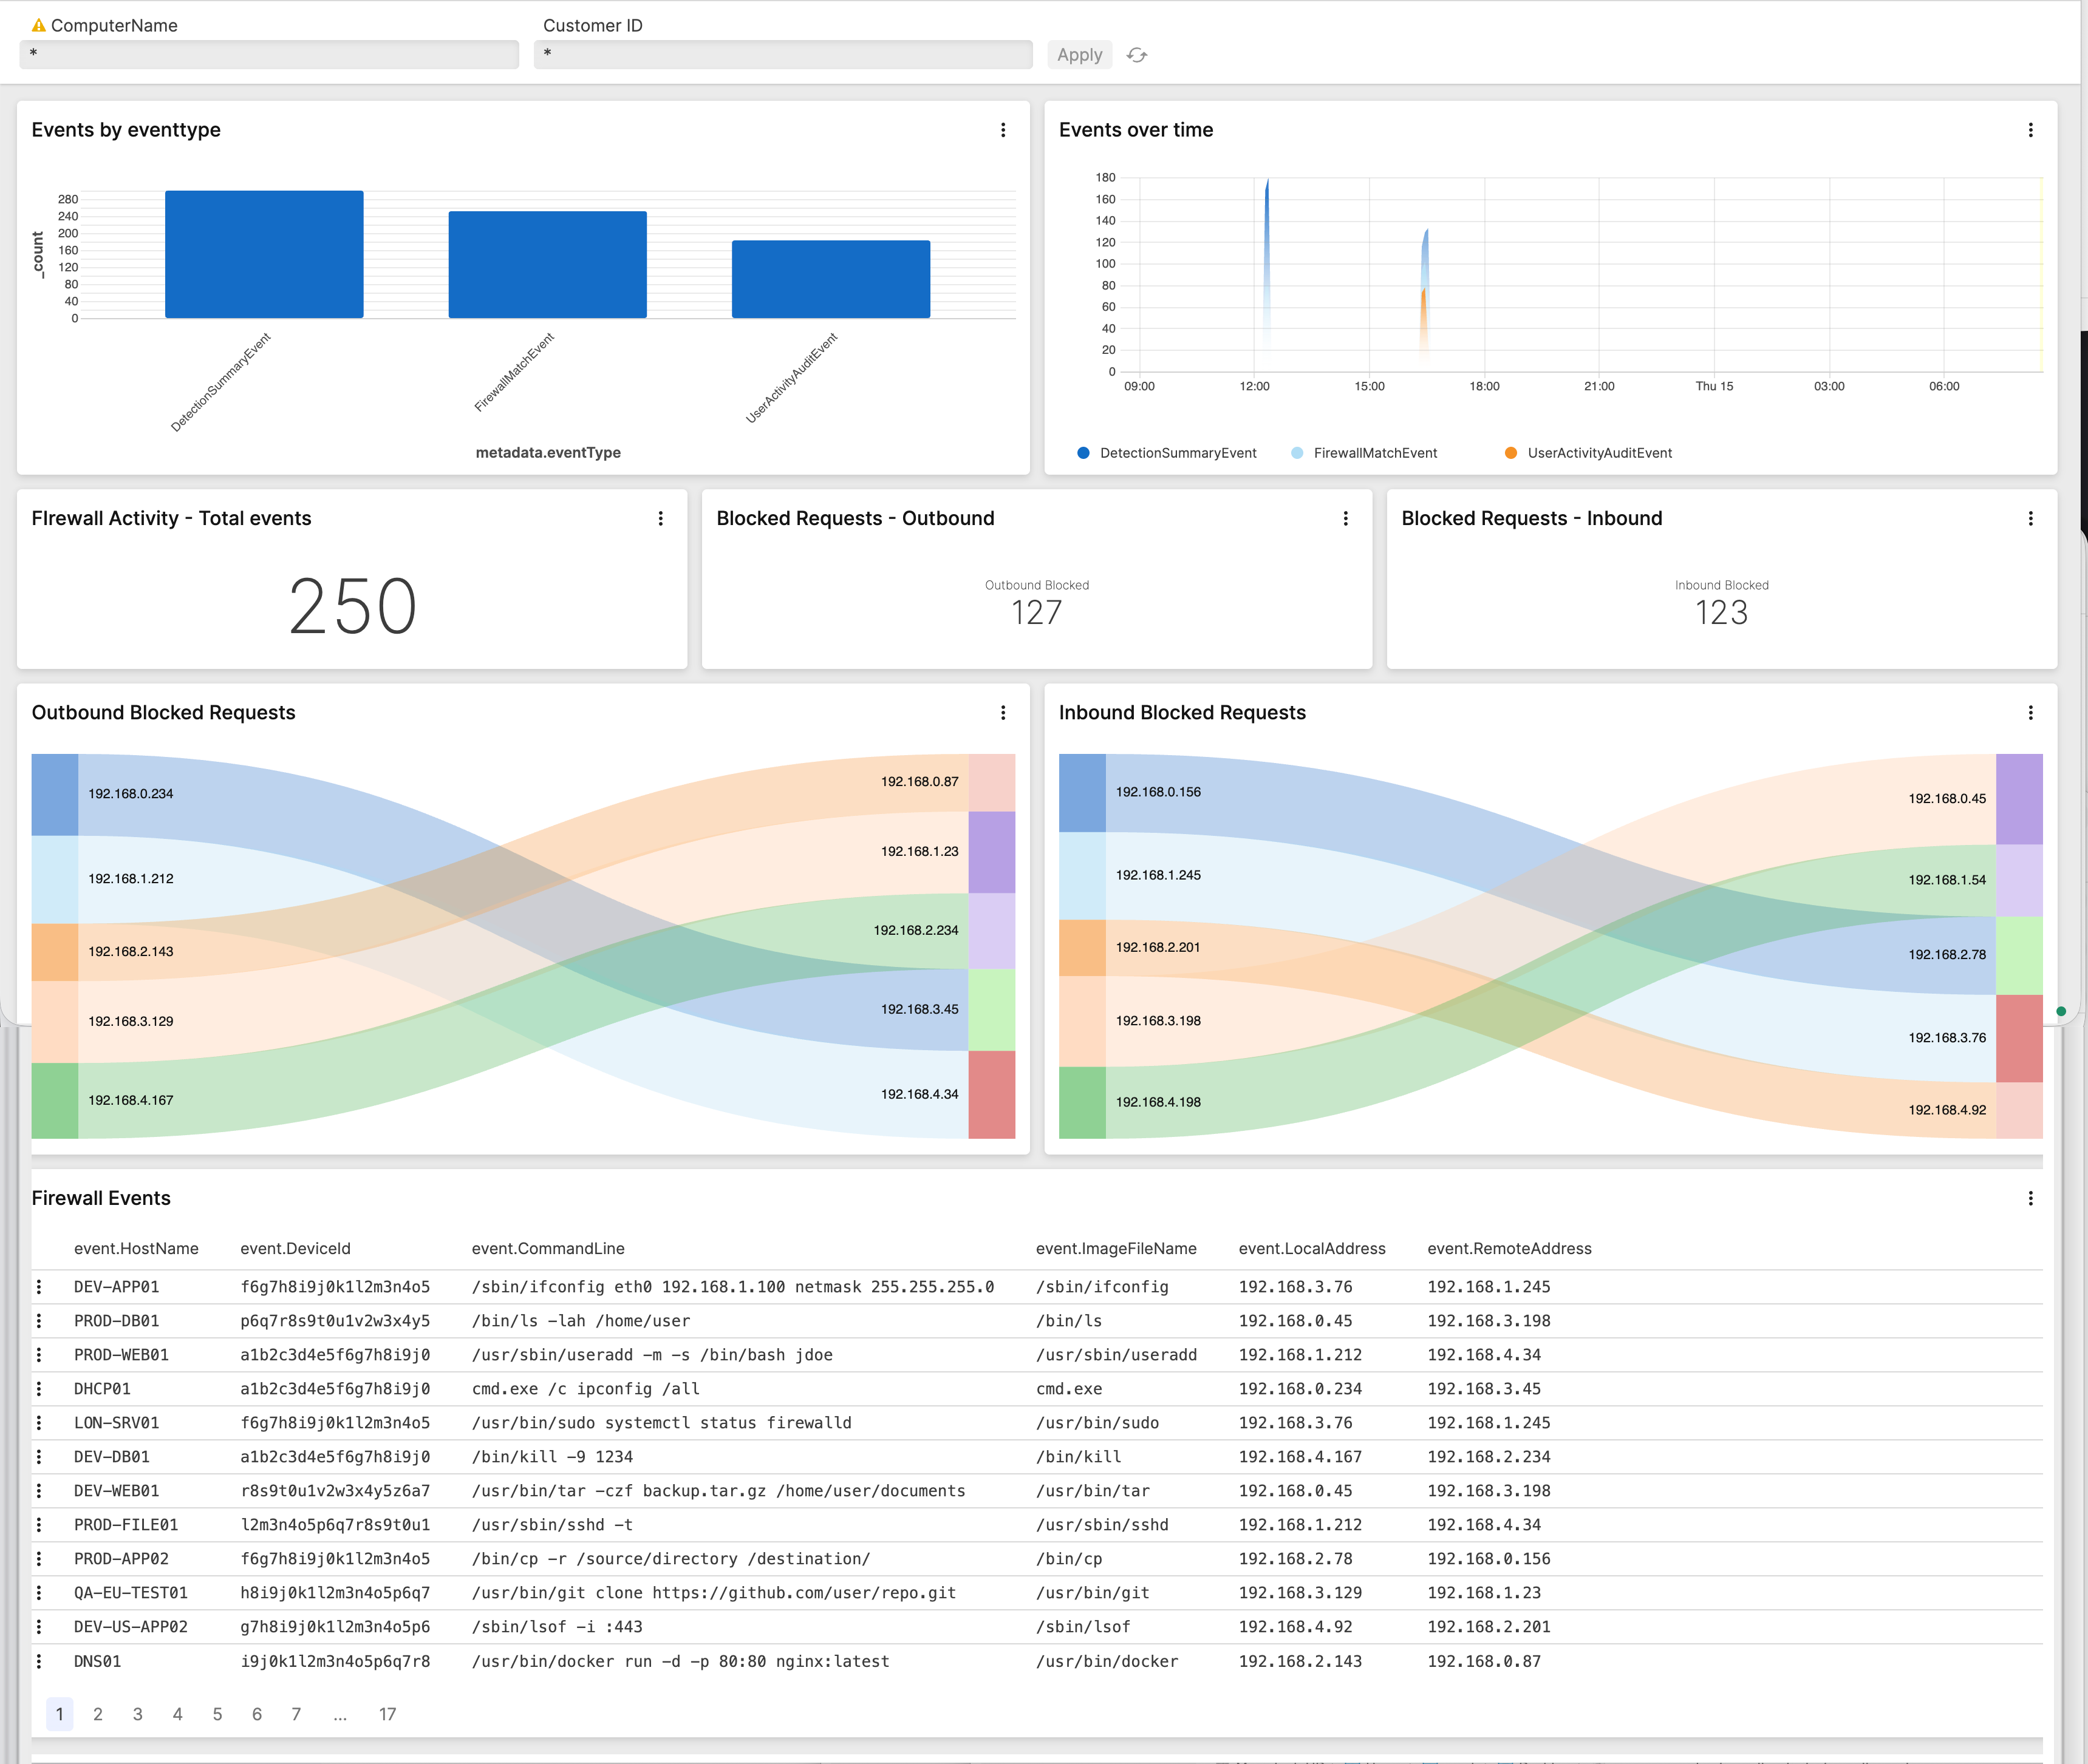Open options for Inbound Blocked Requests panel
The width and height of the screenshot is (2088, 1764).
[2031, 712]
